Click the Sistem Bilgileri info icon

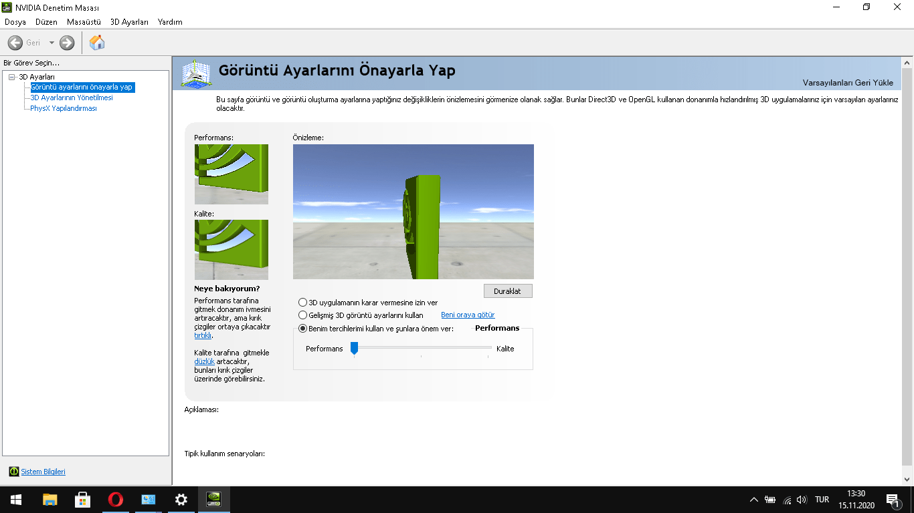coord(14,472)
